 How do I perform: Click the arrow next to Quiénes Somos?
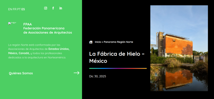(77, 73)
